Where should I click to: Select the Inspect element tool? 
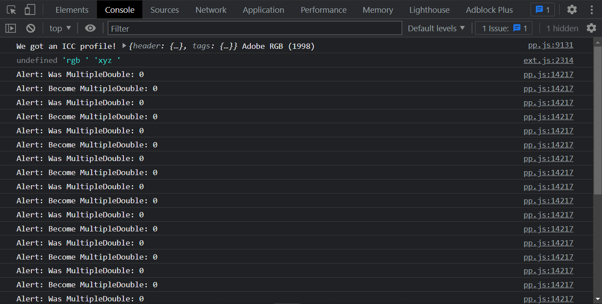11,9
